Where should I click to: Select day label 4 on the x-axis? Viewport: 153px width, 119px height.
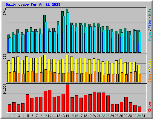pyautogui.click(x=23, y=116)
